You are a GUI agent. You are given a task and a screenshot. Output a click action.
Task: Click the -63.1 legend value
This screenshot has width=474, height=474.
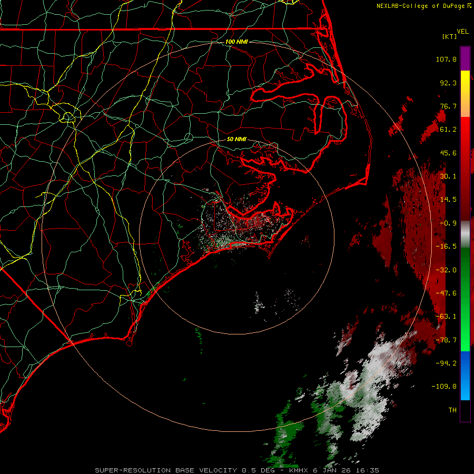[446, 317]
